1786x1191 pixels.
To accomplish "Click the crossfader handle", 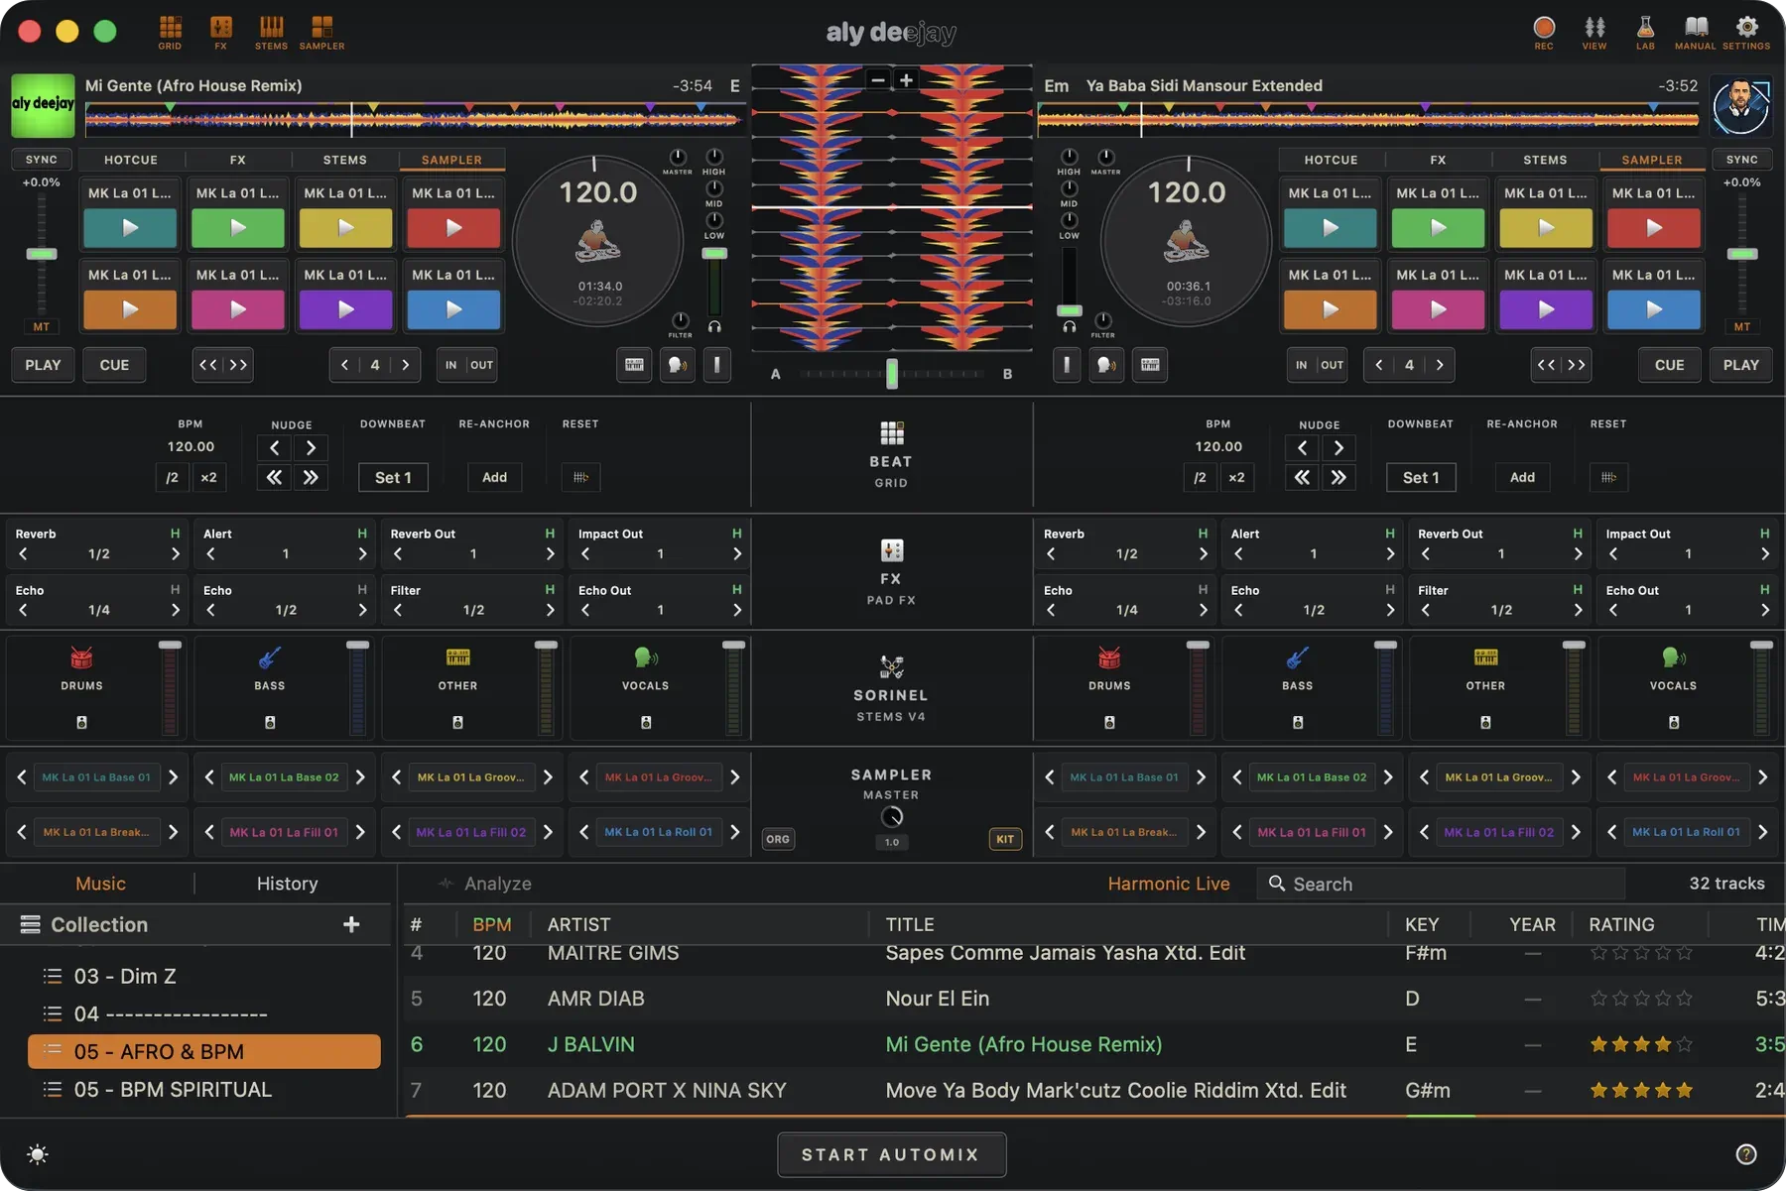I will tap(892, 374).
